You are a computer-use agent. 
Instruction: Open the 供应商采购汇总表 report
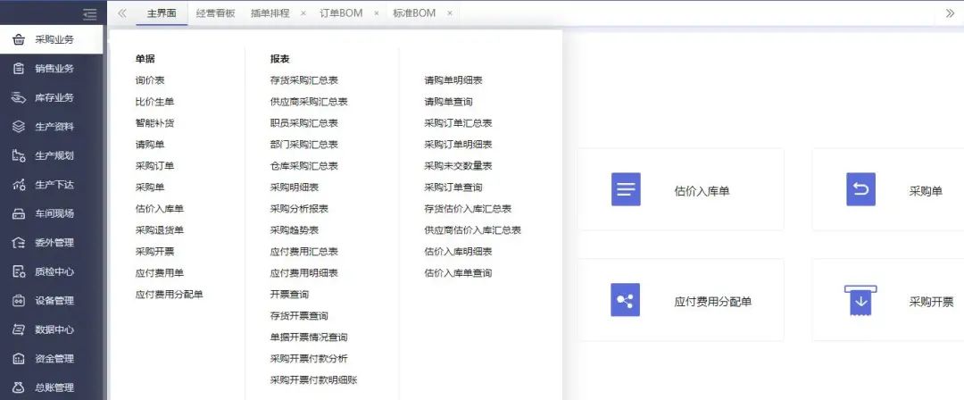tap(309, 102)
